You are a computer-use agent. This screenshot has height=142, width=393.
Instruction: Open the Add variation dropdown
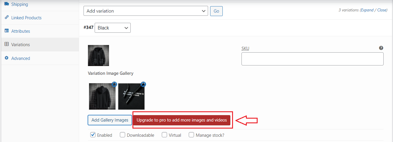tap(146, 11)
